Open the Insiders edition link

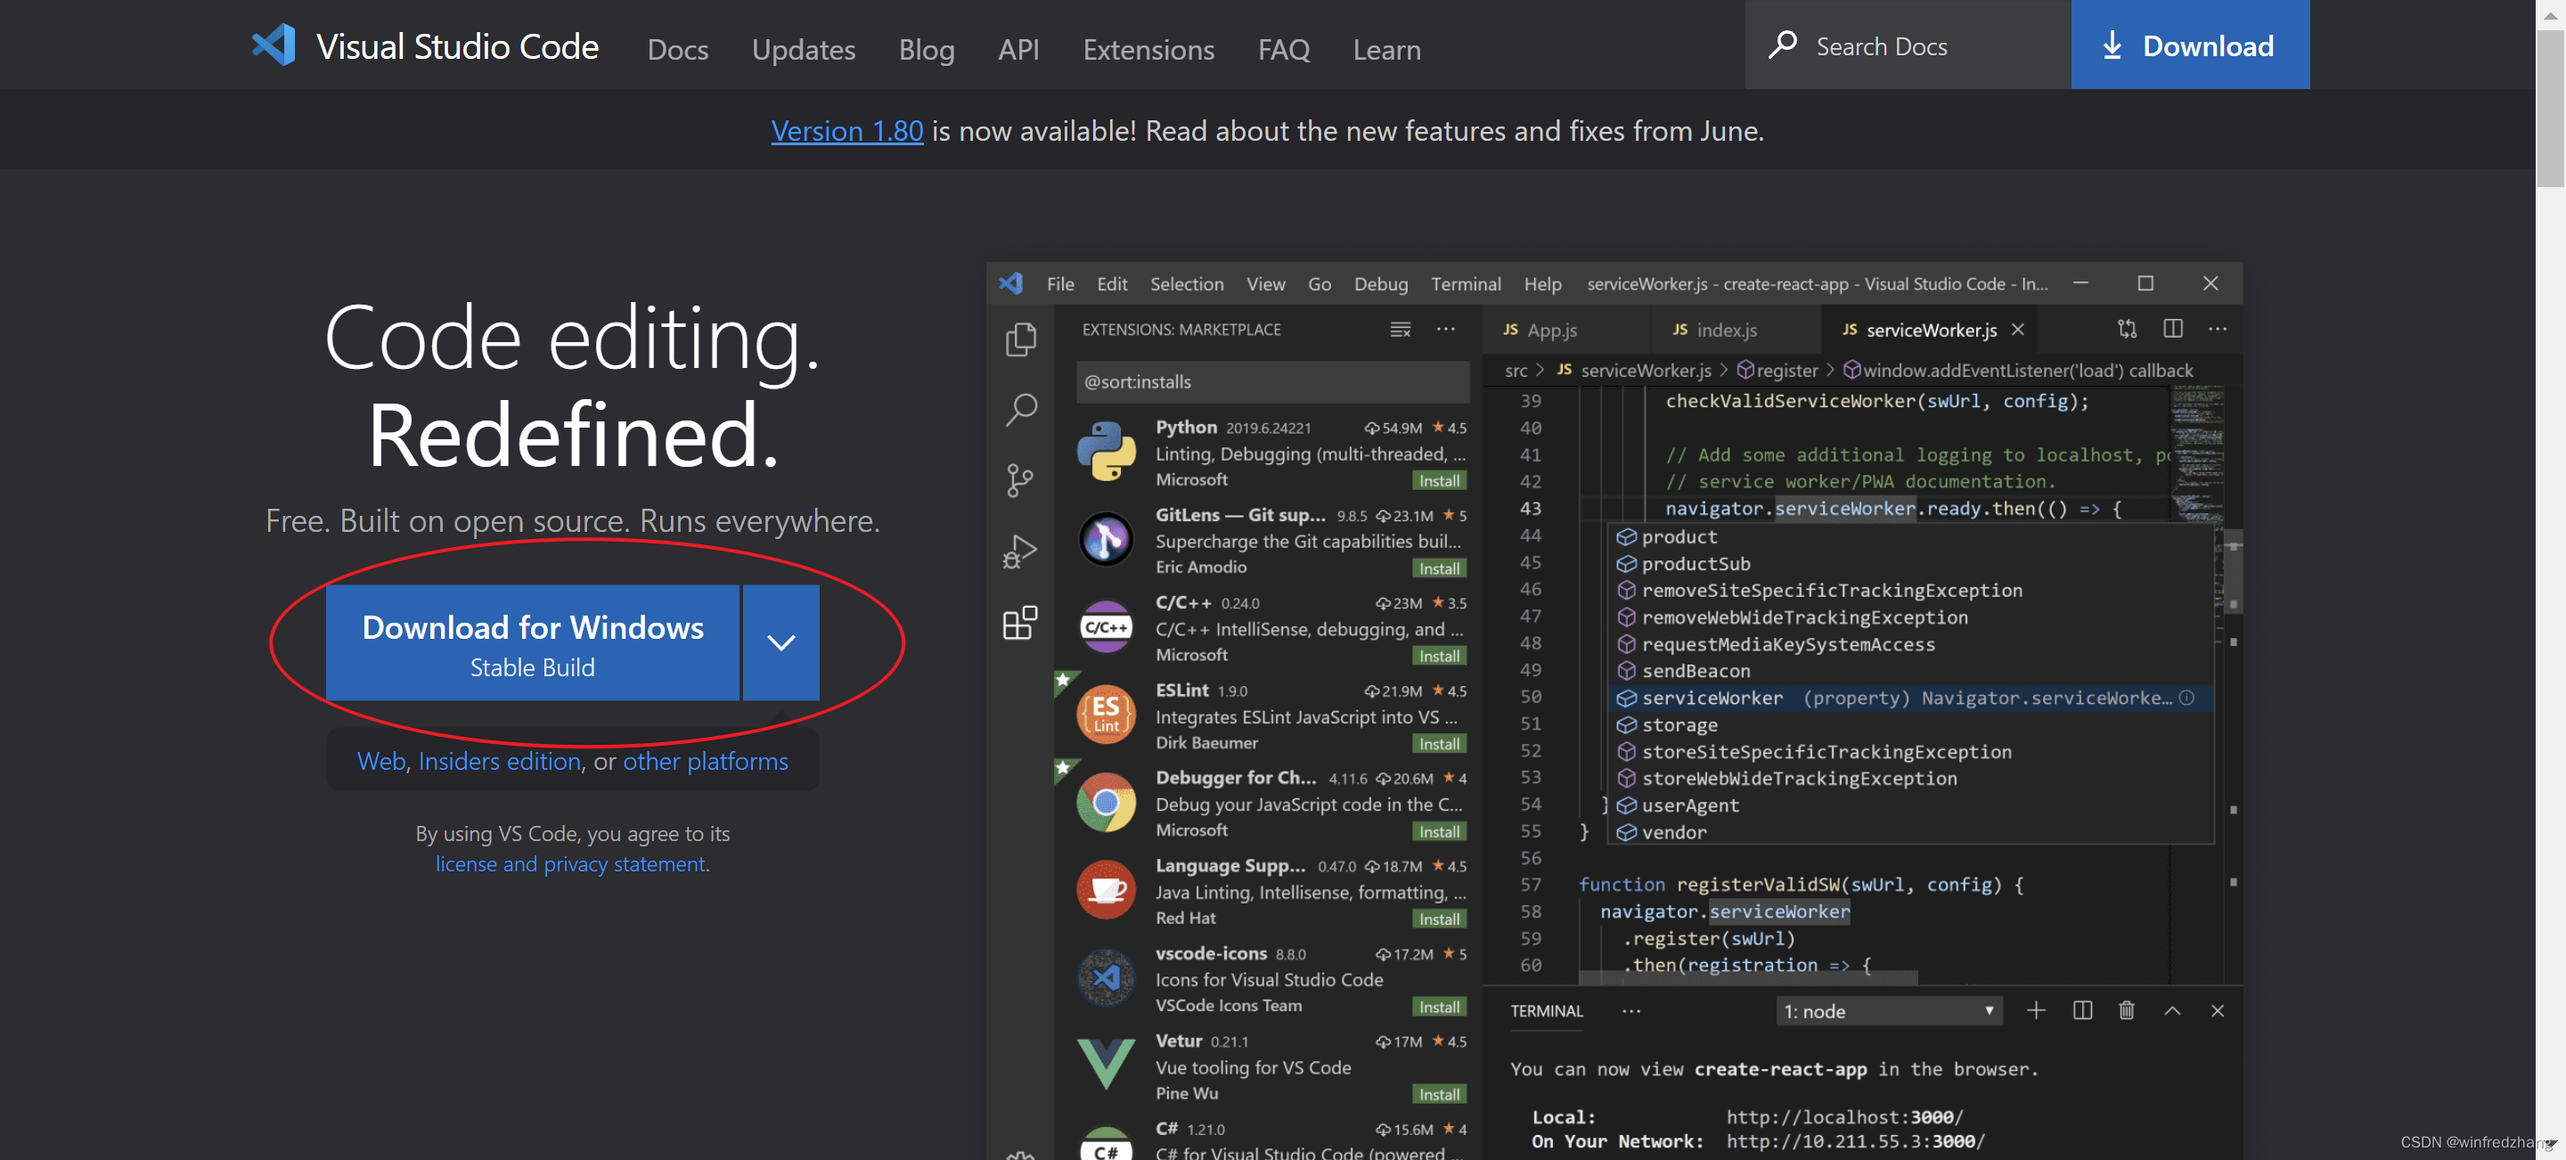(x=499, y=761)
